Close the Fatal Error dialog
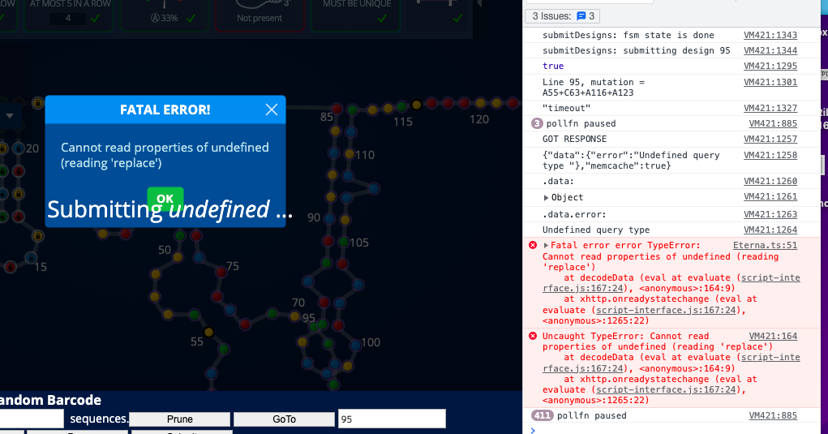 pyautogui.click(x=272, y=110)
